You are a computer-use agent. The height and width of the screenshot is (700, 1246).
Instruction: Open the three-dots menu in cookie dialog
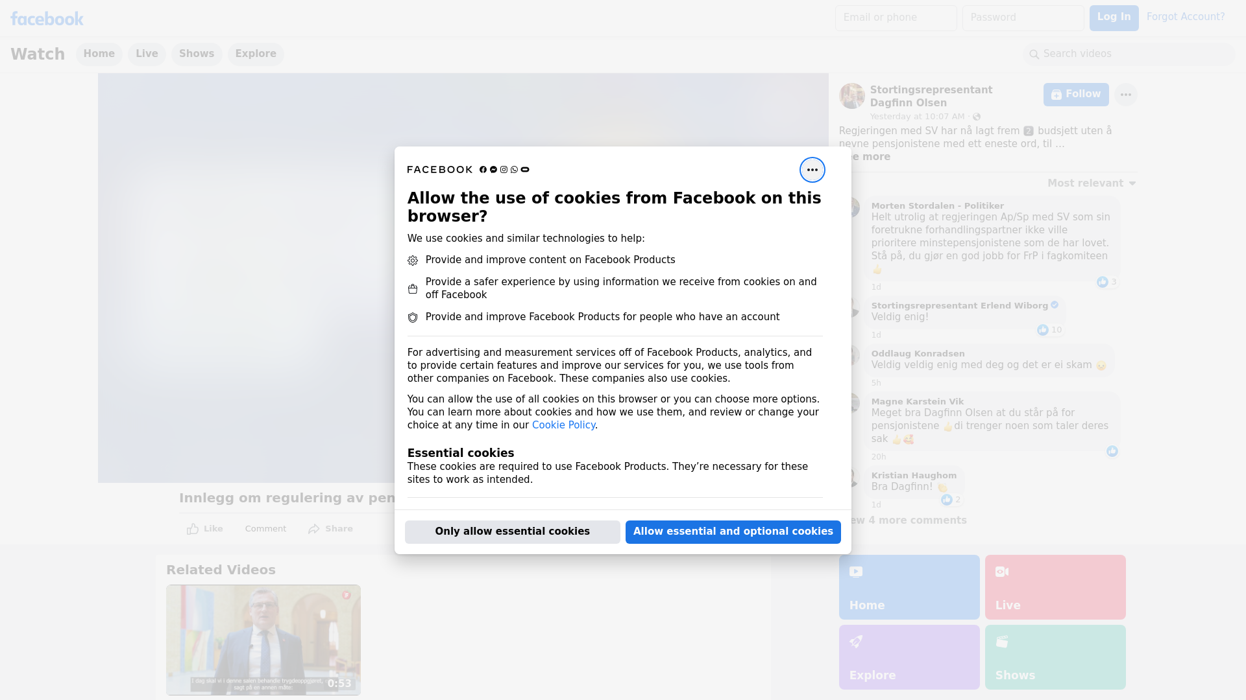812,170
